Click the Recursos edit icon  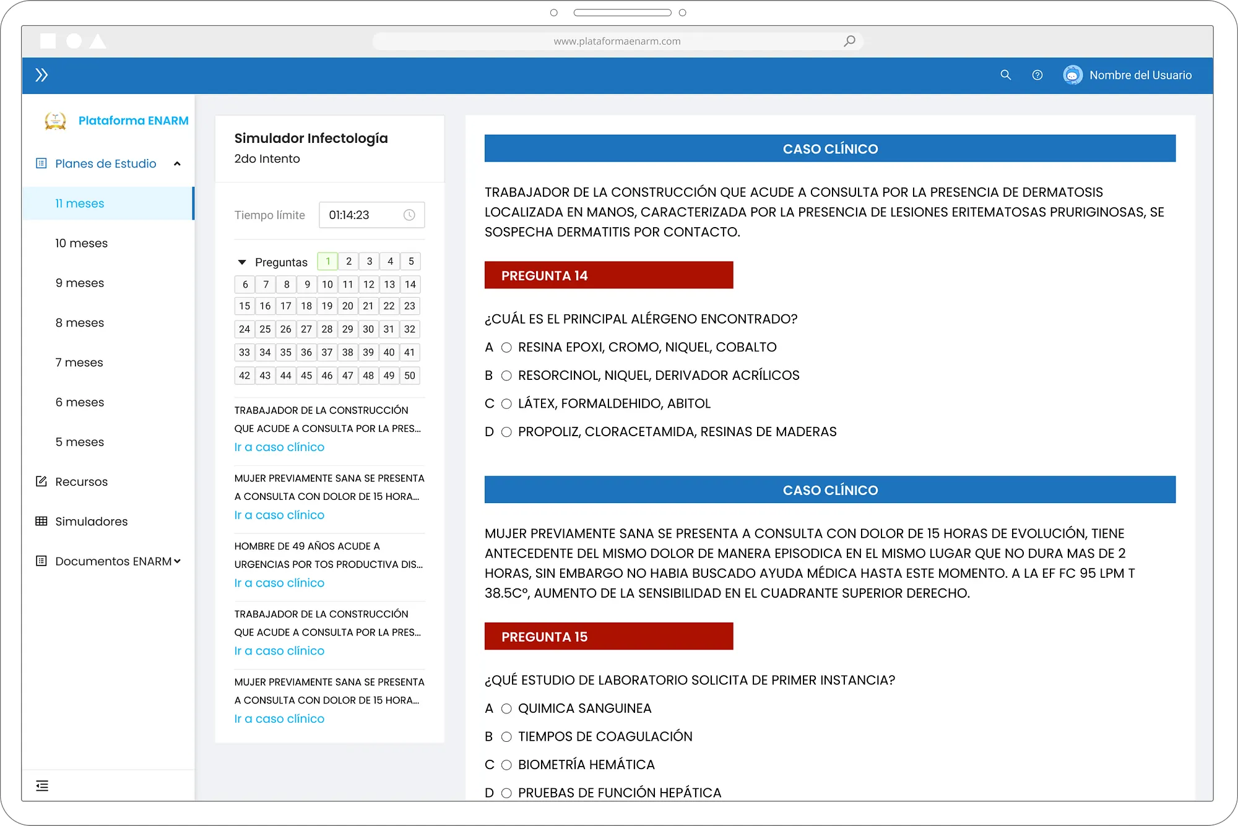pos(41,481)
